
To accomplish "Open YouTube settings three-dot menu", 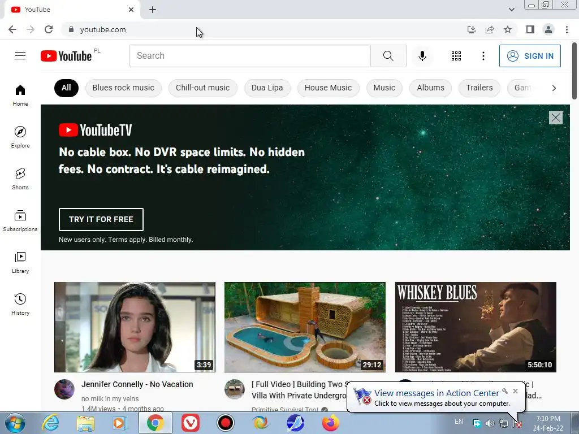I will pyautogui.click(x=483, y=56).
